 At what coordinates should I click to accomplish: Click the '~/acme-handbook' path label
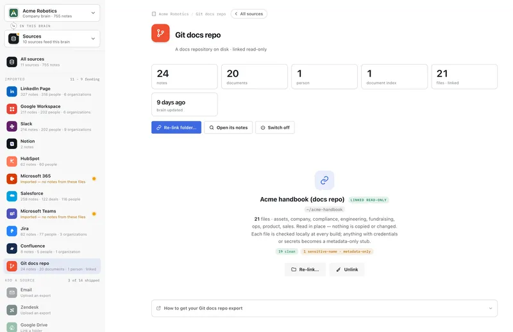[324, 210]
